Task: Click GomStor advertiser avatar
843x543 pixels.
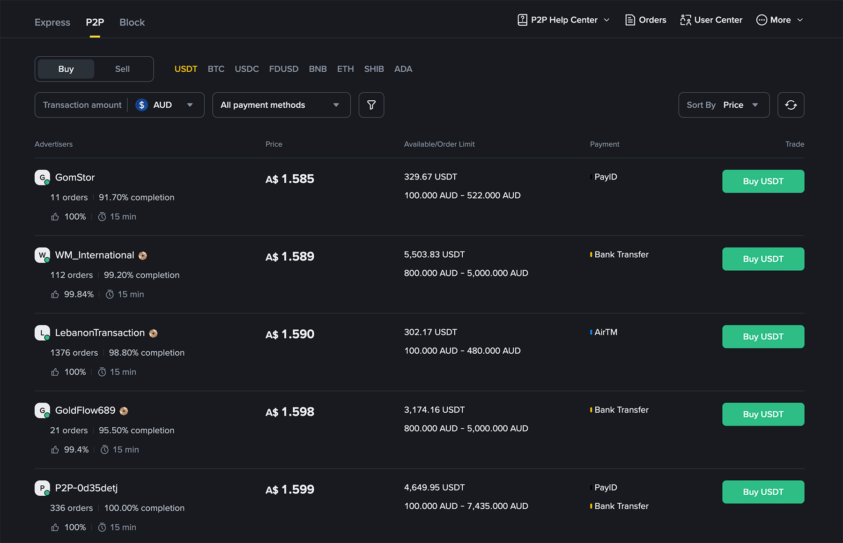Action: 42,178
